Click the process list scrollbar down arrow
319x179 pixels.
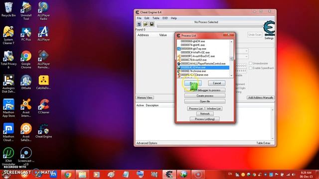pyautogui.click(x=231, y=76)
